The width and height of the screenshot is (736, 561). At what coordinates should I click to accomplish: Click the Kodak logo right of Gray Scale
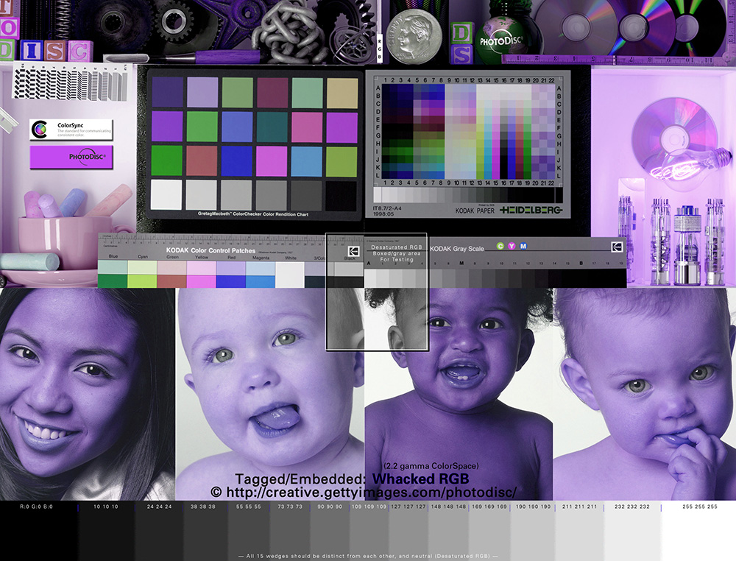tap(617, 249)
